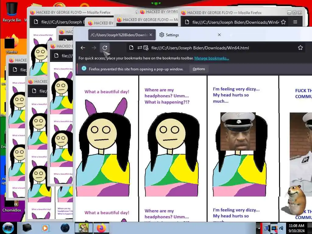The height and width of the screenshot is (234, 312).
Task: Close the Win64 file tab
Action: [151, 35]
